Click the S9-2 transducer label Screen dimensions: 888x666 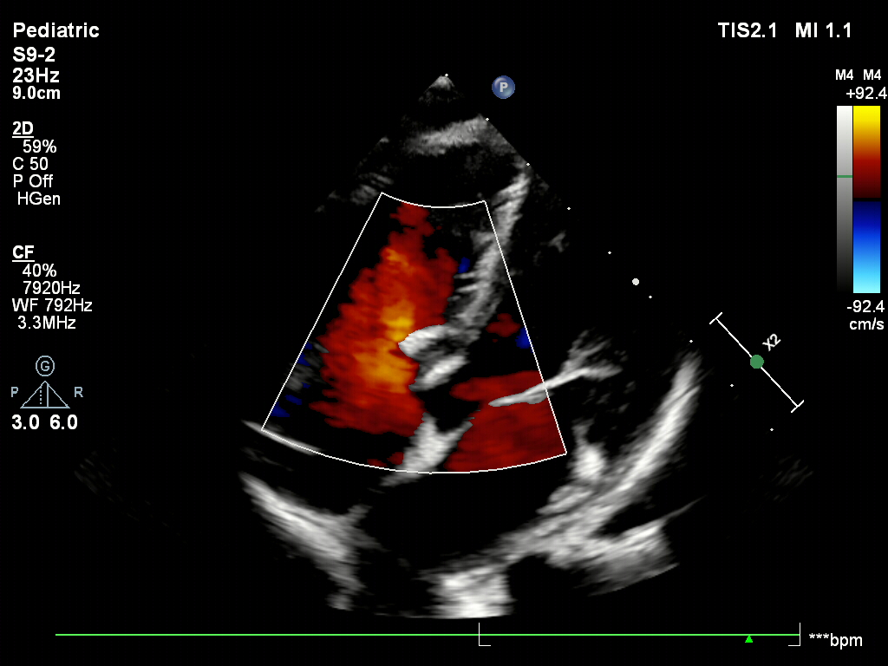pyautogui.click(x=34, y=55)
